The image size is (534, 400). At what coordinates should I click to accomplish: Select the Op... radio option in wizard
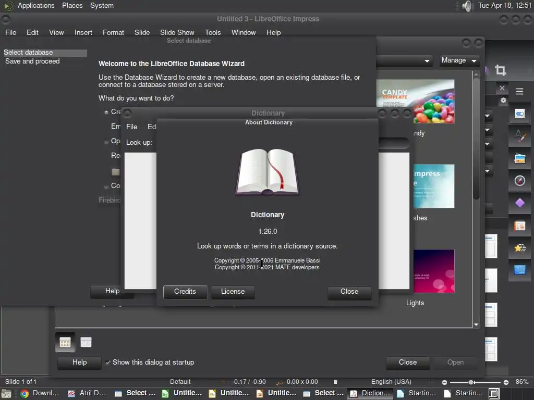point(106,142)
